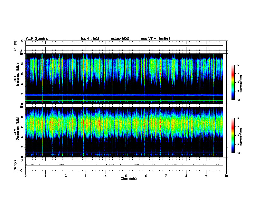Viewport: 255px width, 197px height.
Task: Click the ch.2 spectrogram plot area
Action: tap(124, 132)
